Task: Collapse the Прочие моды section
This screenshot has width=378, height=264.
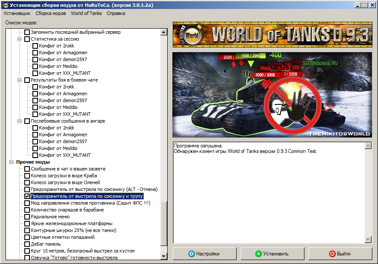Action: 11,162
